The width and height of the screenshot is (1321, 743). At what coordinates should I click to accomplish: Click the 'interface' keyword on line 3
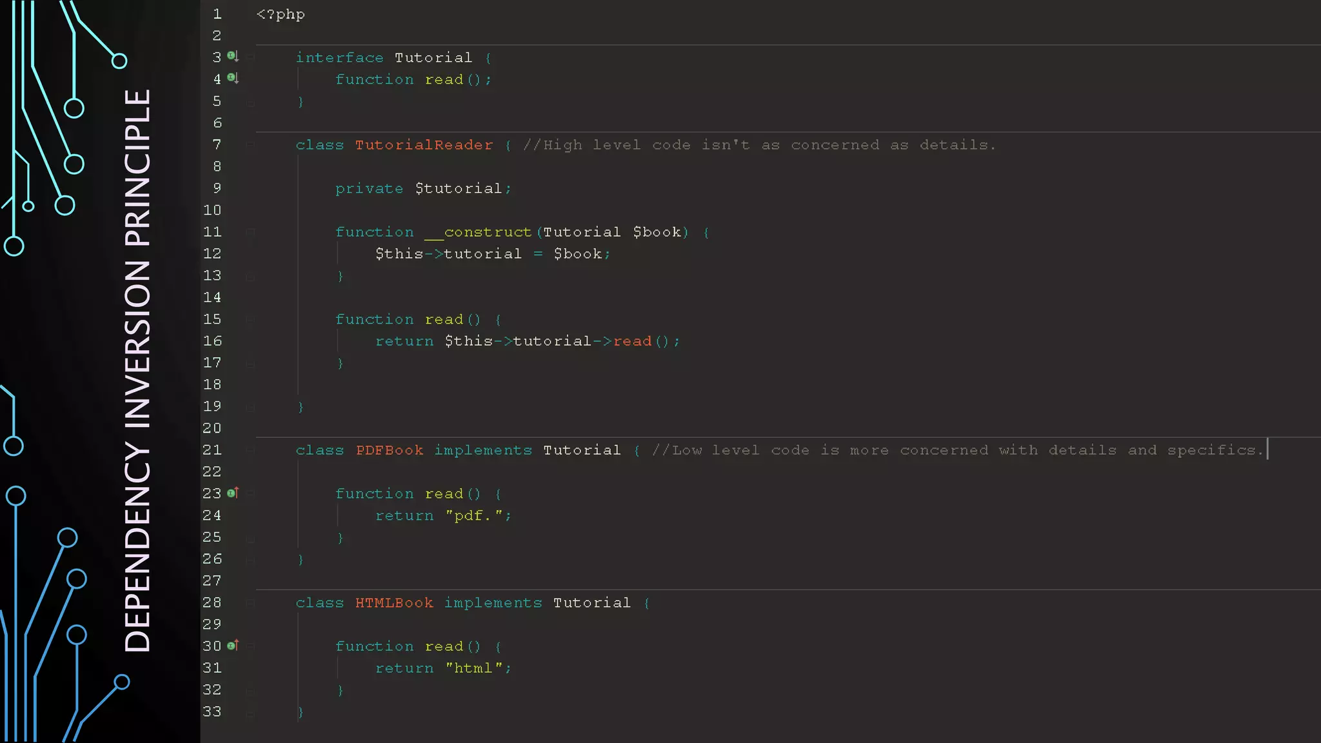tap(340, 57)
